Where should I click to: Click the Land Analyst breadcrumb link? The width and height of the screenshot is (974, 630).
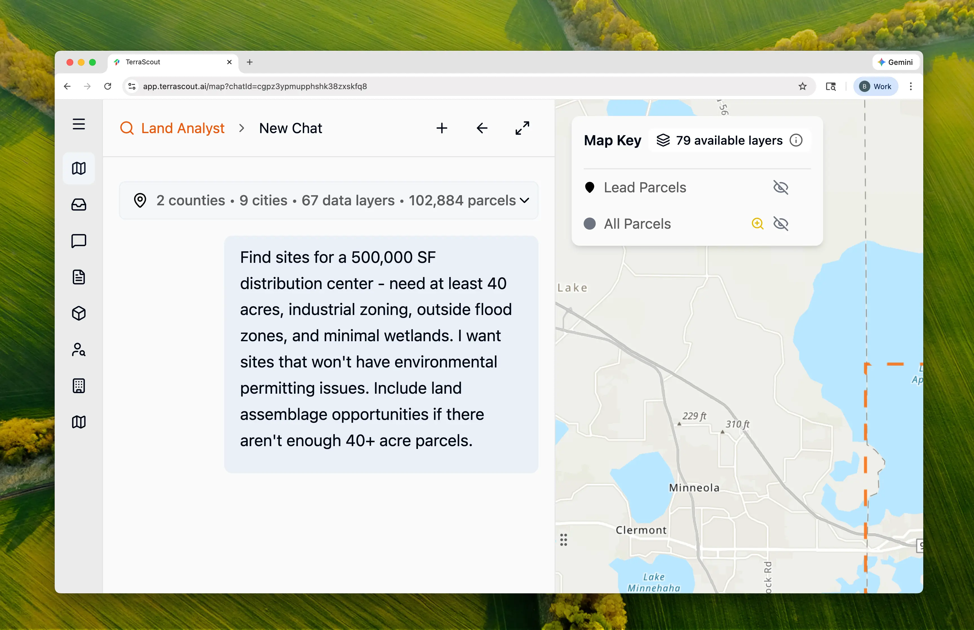(182, 128)
